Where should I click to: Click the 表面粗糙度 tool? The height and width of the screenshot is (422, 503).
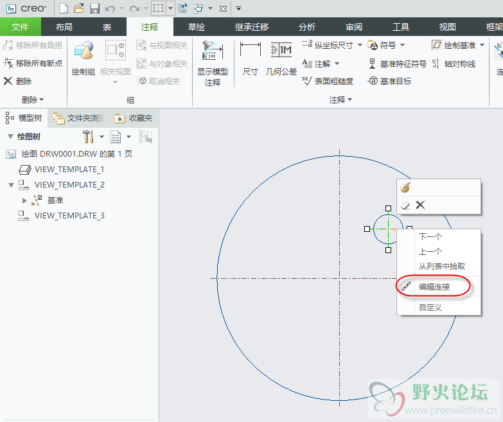(x=328, y=82)
